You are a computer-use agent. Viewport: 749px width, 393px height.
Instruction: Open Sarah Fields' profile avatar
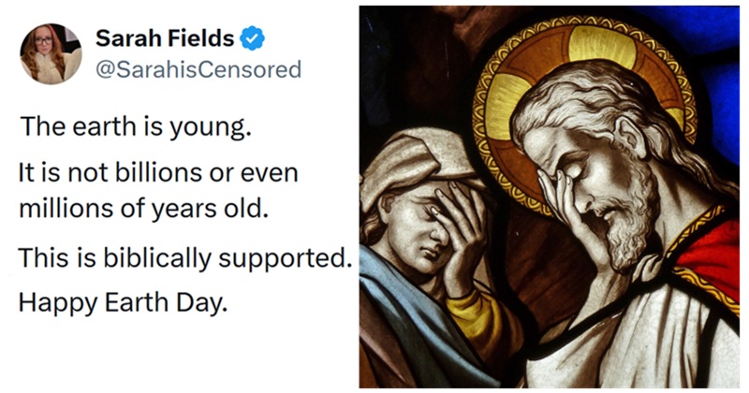tap(50, 53)
